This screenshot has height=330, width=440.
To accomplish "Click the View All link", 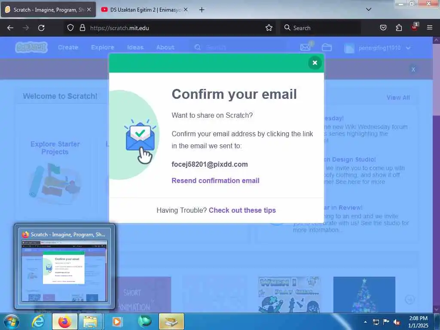I will (x=398, y=98).
